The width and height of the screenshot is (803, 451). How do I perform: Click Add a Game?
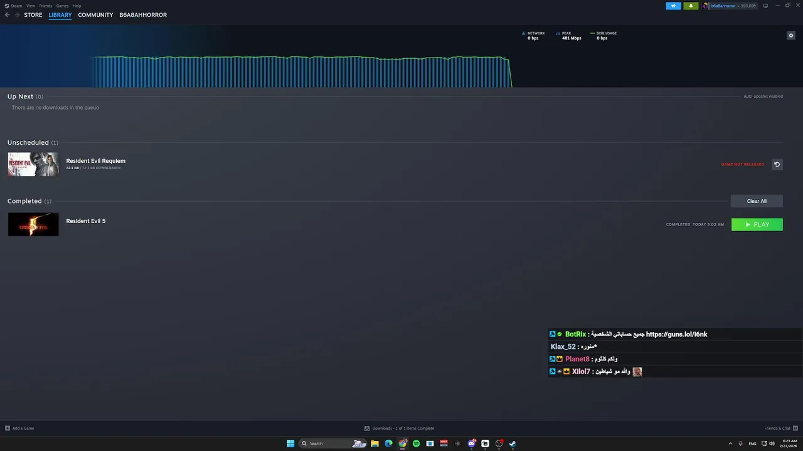point(19,428)
